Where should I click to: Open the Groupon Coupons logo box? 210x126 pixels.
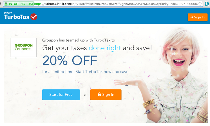pyautogui.click(x=24, y=47)
